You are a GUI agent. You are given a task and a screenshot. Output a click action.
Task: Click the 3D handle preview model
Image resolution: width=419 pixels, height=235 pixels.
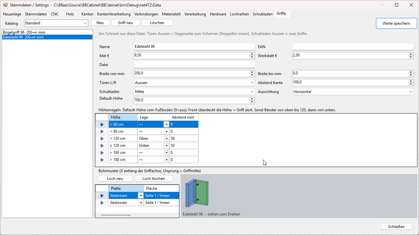pos(197,194)
